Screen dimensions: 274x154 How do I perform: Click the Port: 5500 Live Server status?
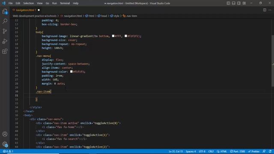click(237, 151)
